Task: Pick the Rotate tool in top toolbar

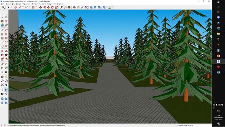Action: point(52,7)
